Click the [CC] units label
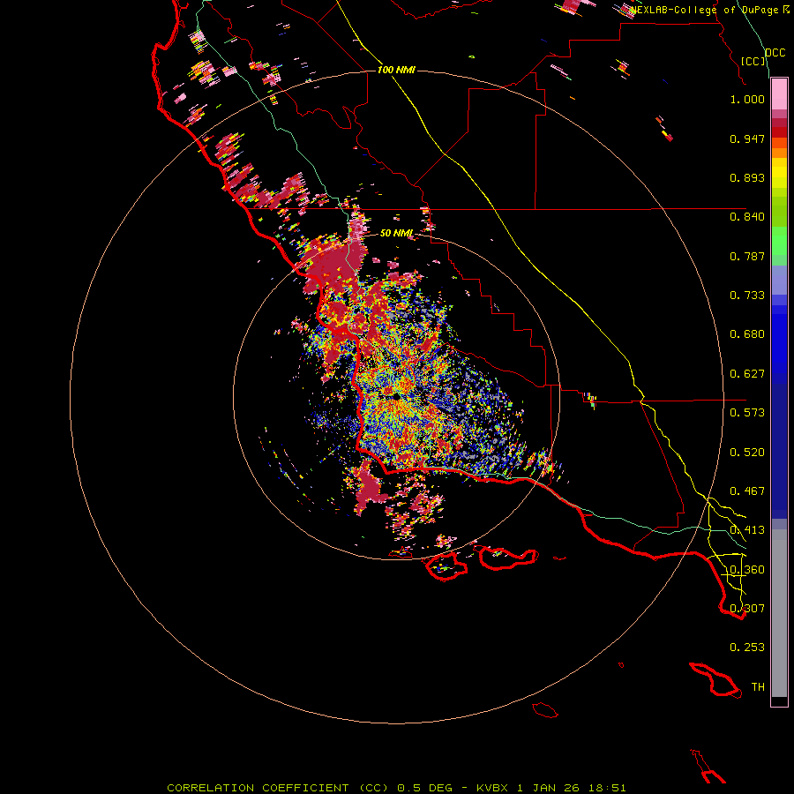This screenshot has width=794, height=794. coord(753,61)
